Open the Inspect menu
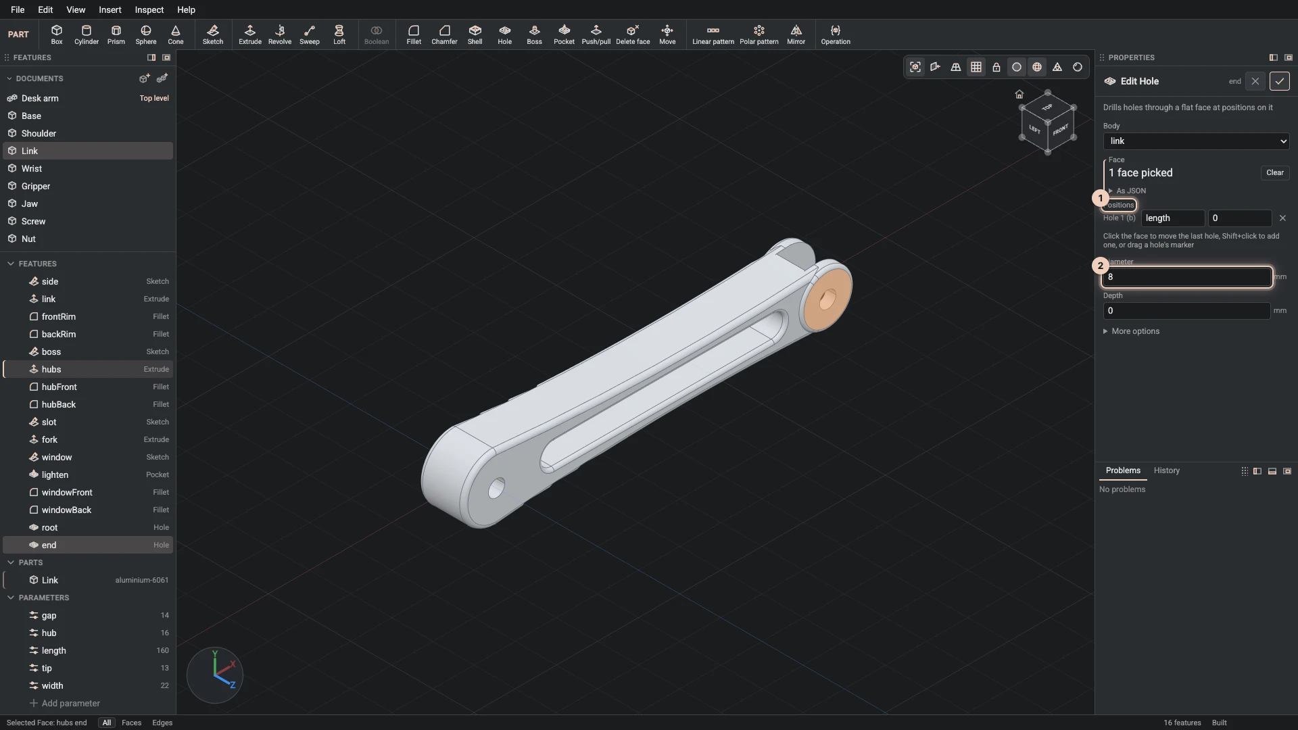Image resolution: width=1298 pixels, height=730 pixels. (149, 9)
